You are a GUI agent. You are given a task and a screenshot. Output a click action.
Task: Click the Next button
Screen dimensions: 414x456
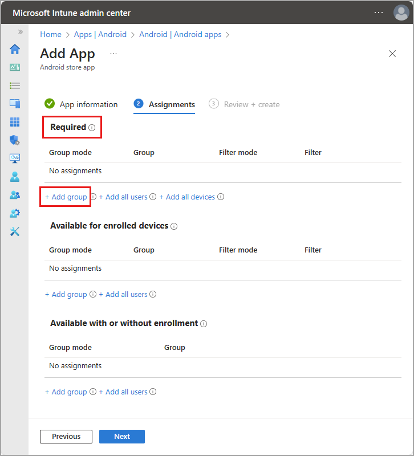click(121, 437)
